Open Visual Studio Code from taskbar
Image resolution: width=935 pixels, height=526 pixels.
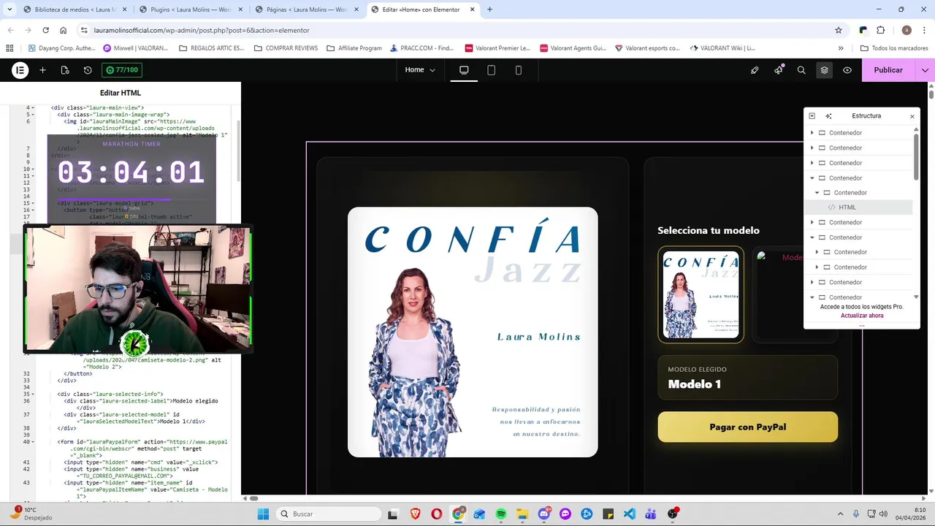(630, 514)
